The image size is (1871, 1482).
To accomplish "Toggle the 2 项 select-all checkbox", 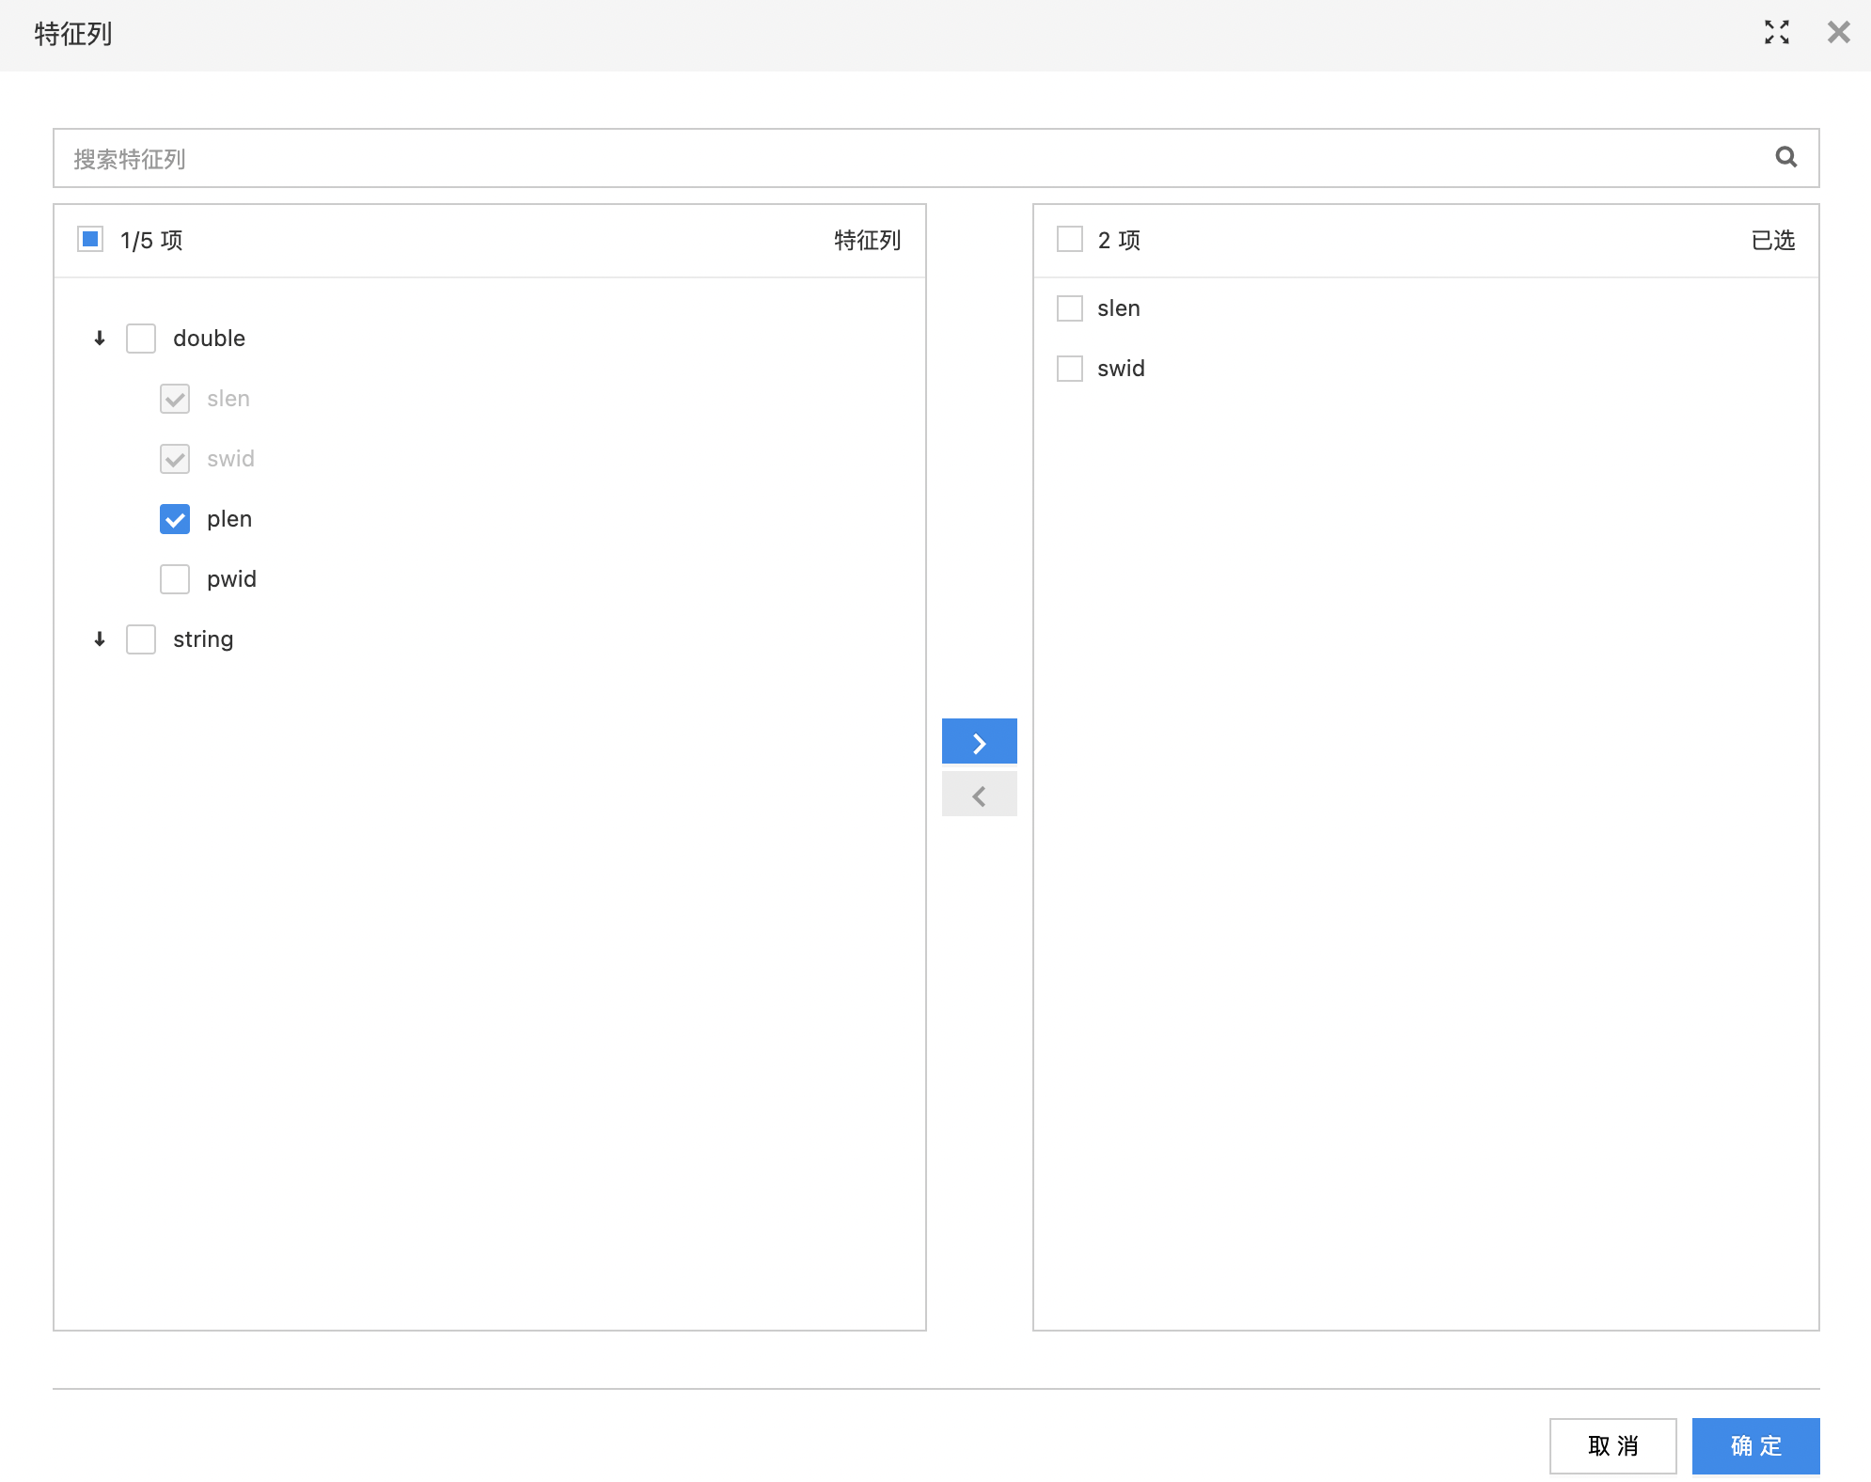I will click(x=1070, y=239).
